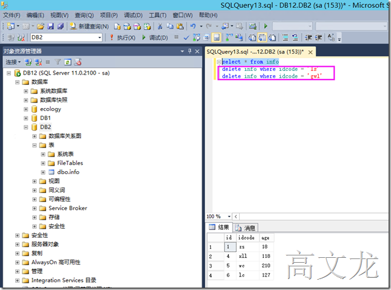
Task: Click the Parse checkmark icon
Action: tap(186, 38)
